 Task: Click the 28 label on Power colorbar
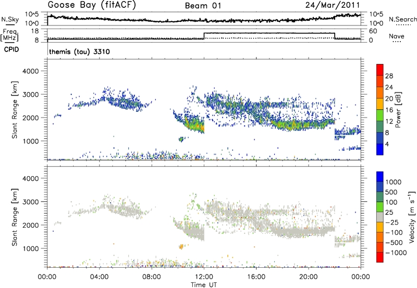coord(389,76)
